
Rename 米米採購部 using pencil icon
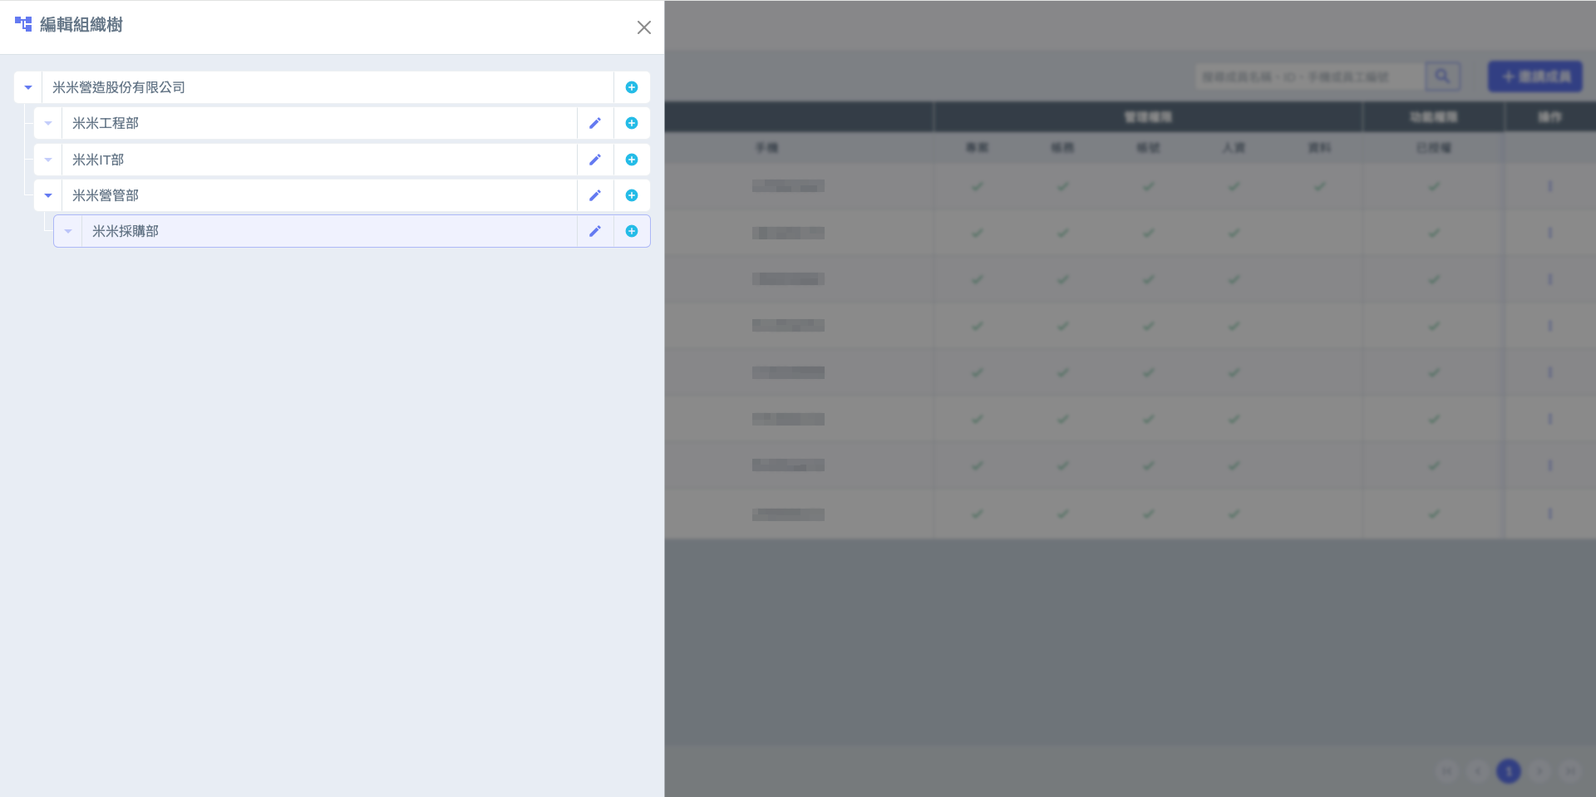tap(595, 231)
